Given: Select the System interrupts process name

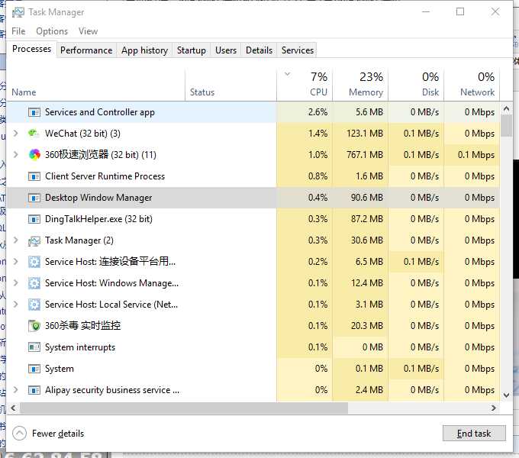Looking at the screenshot, I should coord(80,347).
